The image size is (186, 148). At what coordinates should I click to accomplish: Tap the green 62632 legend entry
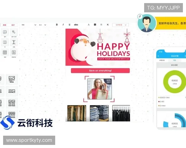coord(164,98)
